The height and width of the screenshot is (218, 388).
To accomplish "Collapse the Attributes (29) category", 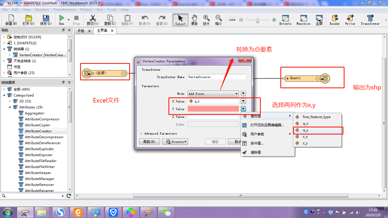I will coord(10,107).
